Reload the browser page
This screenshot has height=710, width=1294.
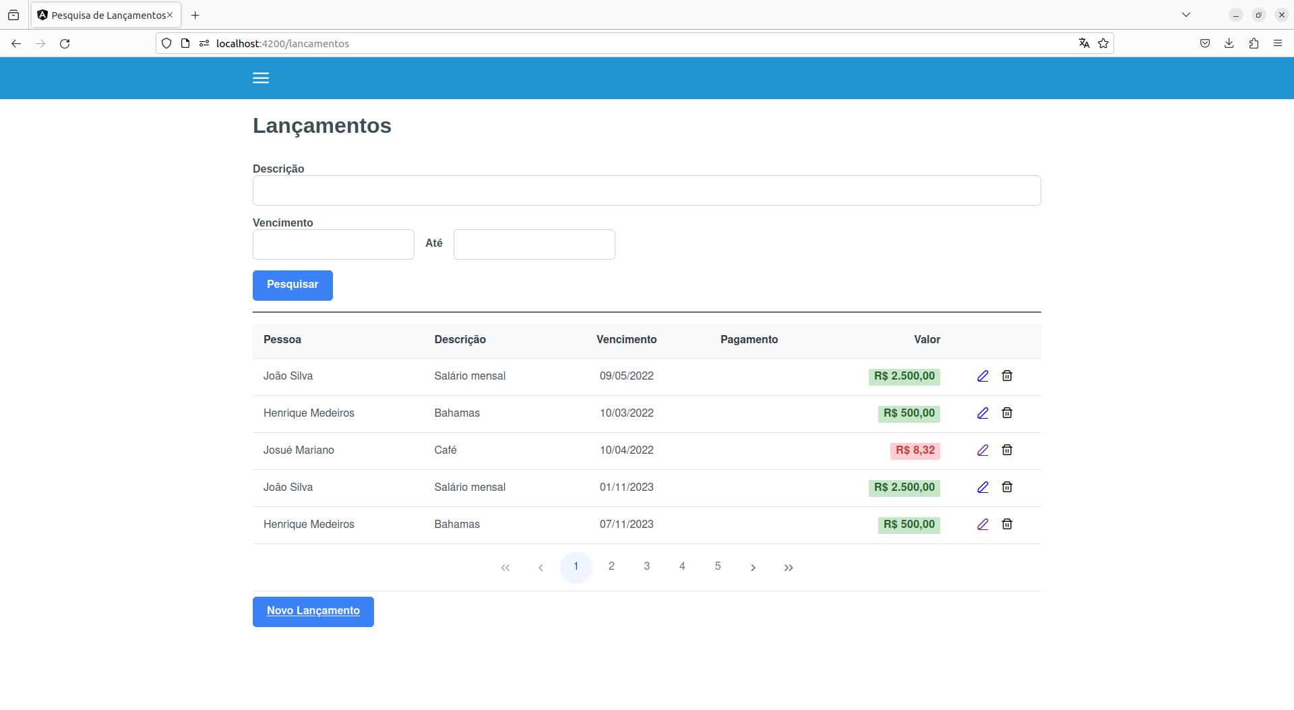tap(65, 44)
